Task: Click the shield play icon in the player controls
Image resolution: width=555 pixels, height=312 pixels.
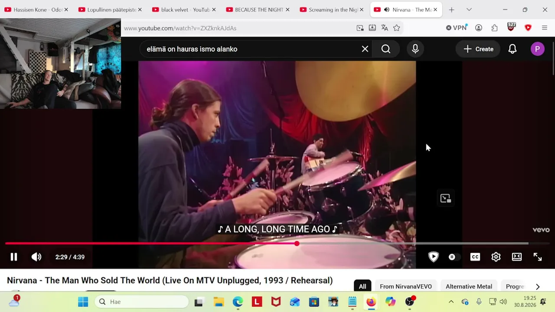Action: click(433, 257)
